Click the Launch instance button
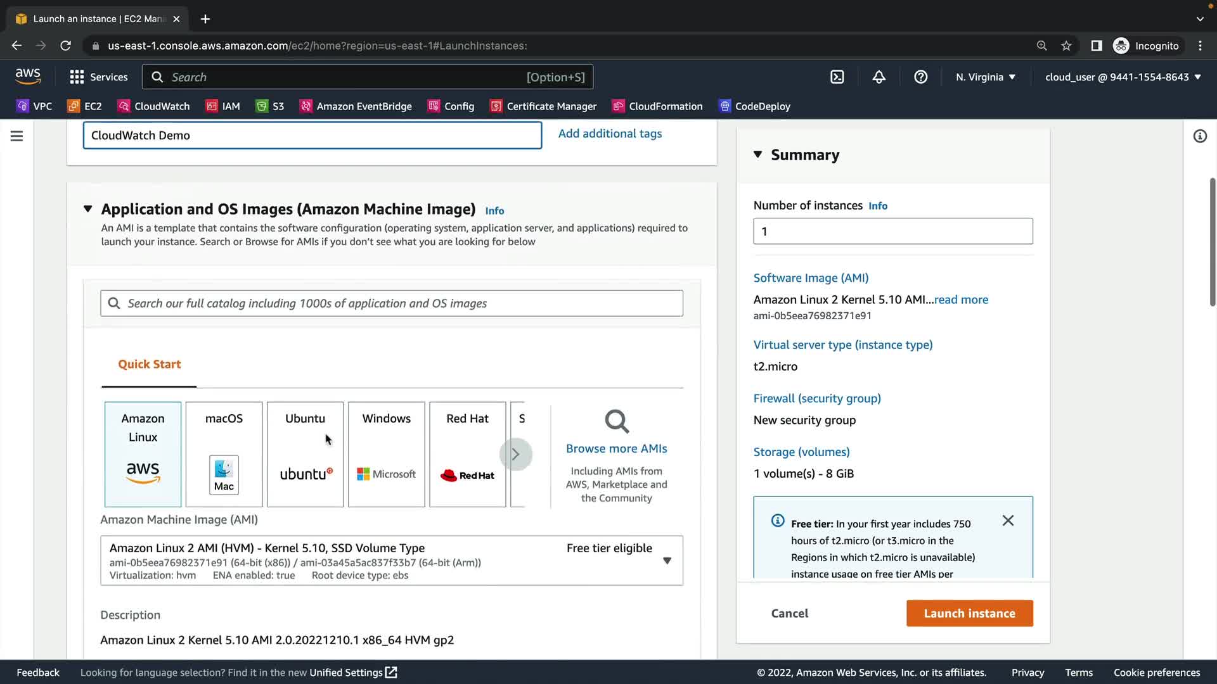 (x=969, y=613)
